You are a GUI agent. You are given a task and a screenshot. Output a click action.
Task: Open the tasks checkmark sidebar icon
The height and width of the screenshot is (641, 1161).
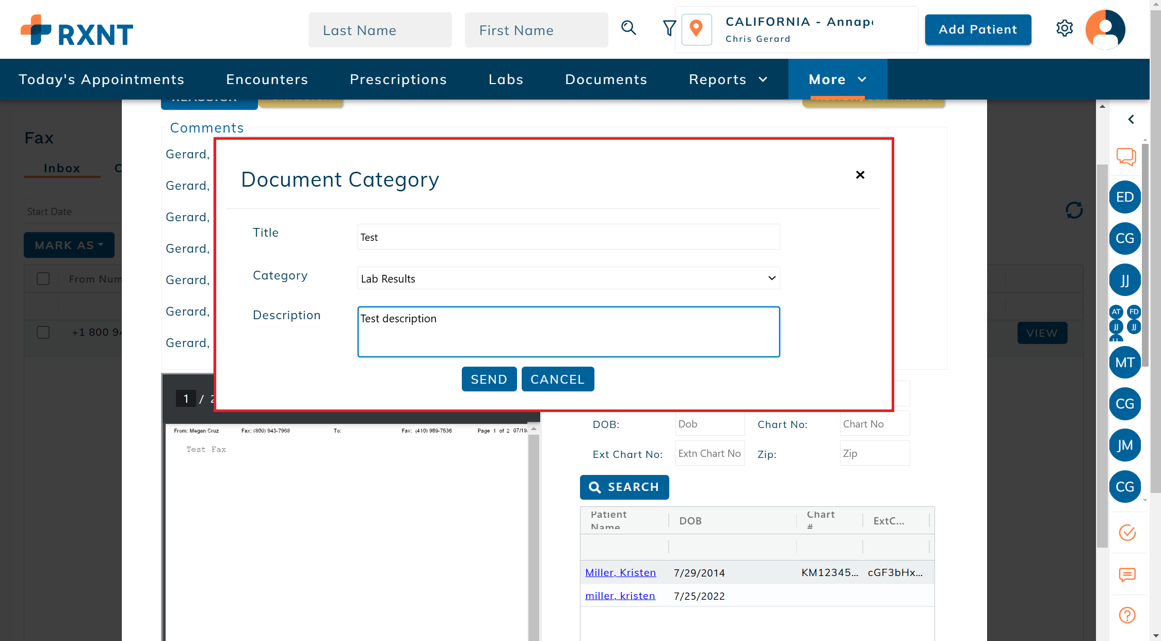[x=1127, y=532]
